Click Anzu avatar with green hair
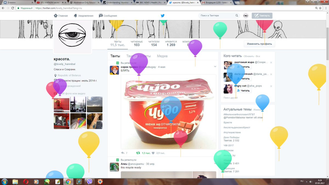 click(114, 167)
